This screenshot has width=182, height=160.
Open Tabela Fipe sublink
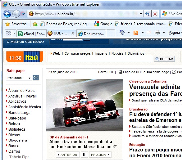click(19, 157)
